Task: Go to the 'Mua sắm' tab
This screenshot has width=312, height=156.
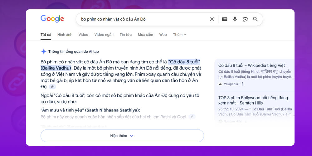Action: pyautogui.click(x=145, y=35)
